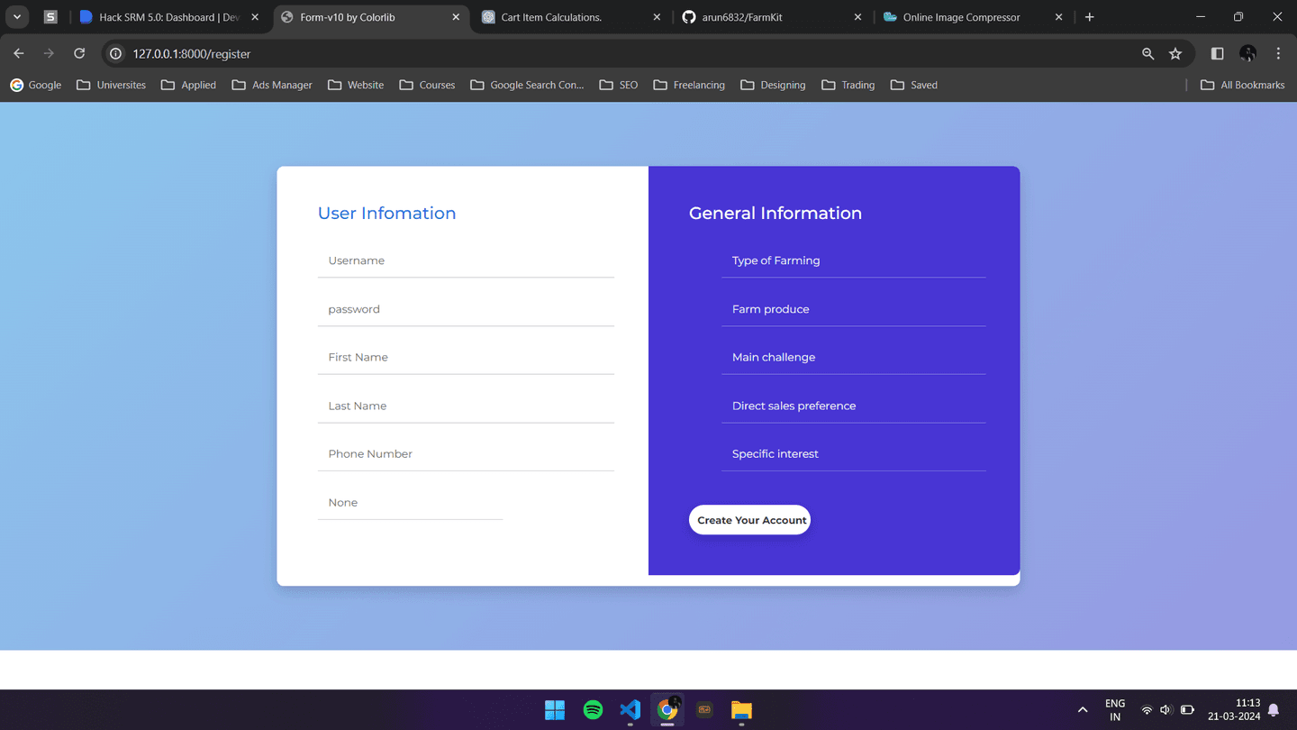1297x730 pixels.
Task: Focus the First Name field
Action: click(x=466, y=357)
